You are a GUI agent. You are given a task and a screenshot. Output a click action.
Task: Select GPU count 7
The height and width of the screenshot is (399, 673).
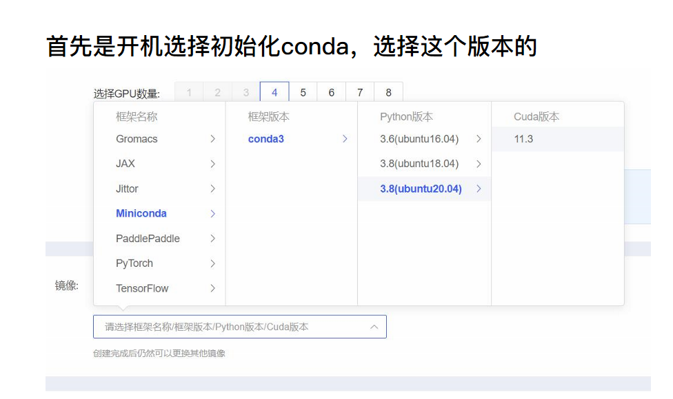pyautogui.click(x=360, y=93)
